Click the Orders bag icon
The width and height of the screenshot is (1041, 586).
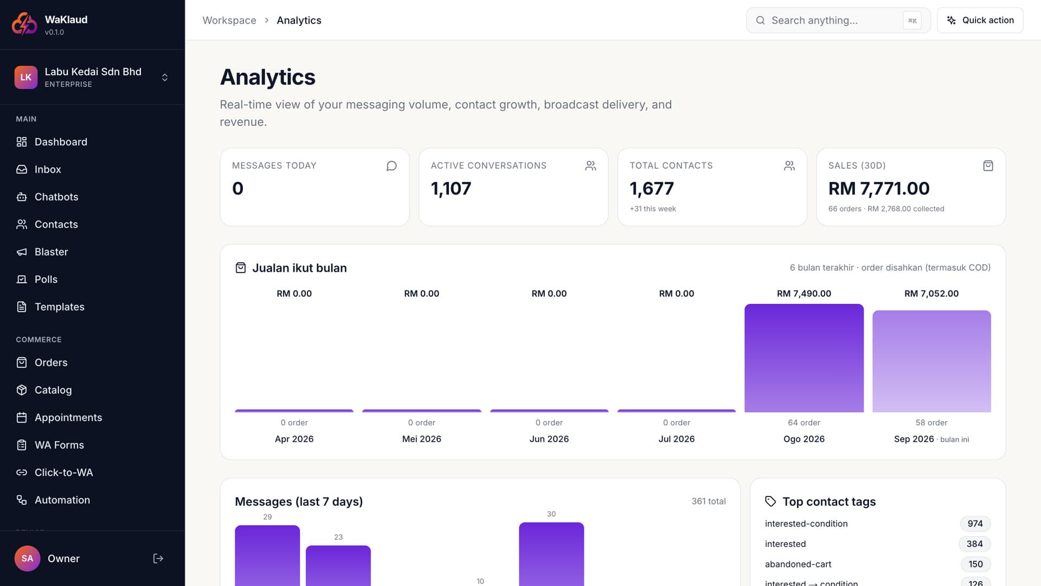click(22, 362)
